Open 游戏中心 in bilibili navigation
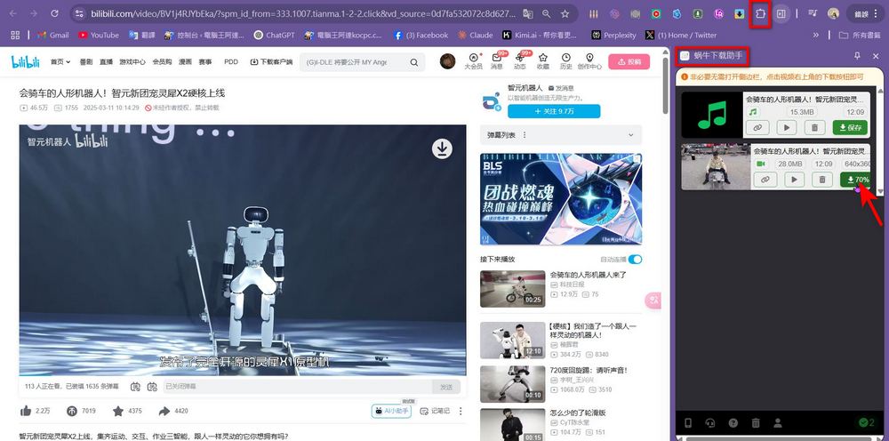Image resolution: width=889 pixels, height=441 pixels. point(132,61)
